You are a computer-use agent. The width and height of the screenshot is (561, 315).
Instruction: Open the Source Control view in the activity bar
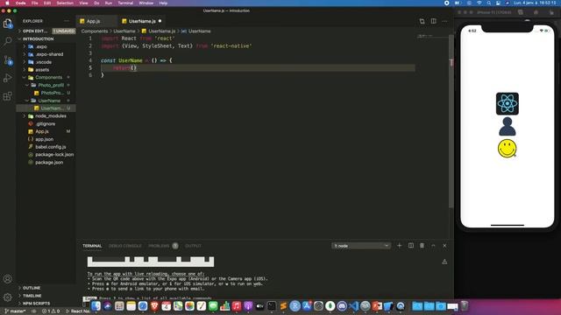click(8, 60)
